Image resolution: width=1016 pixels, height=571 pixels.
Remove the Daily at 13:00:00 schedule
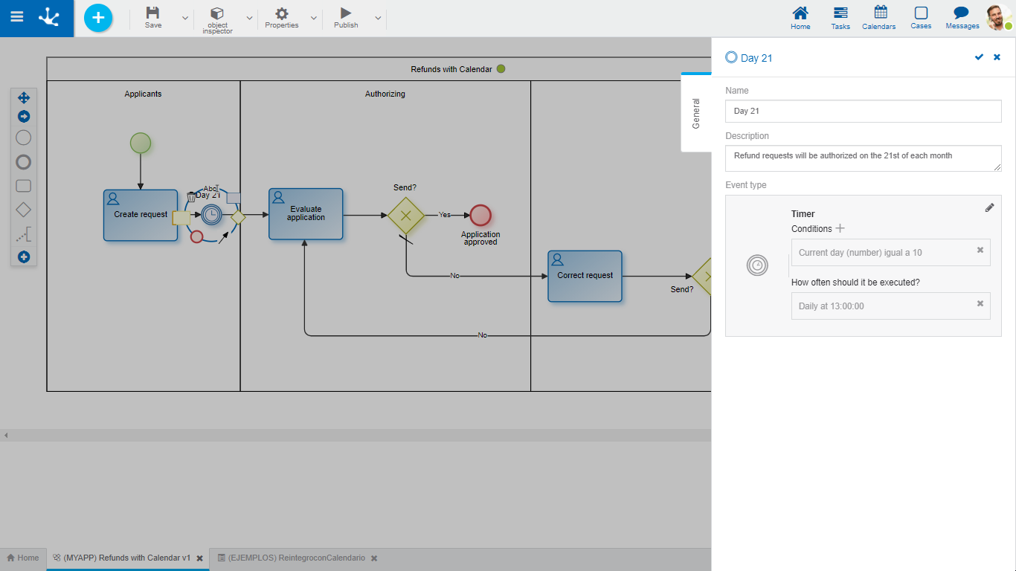980,303
